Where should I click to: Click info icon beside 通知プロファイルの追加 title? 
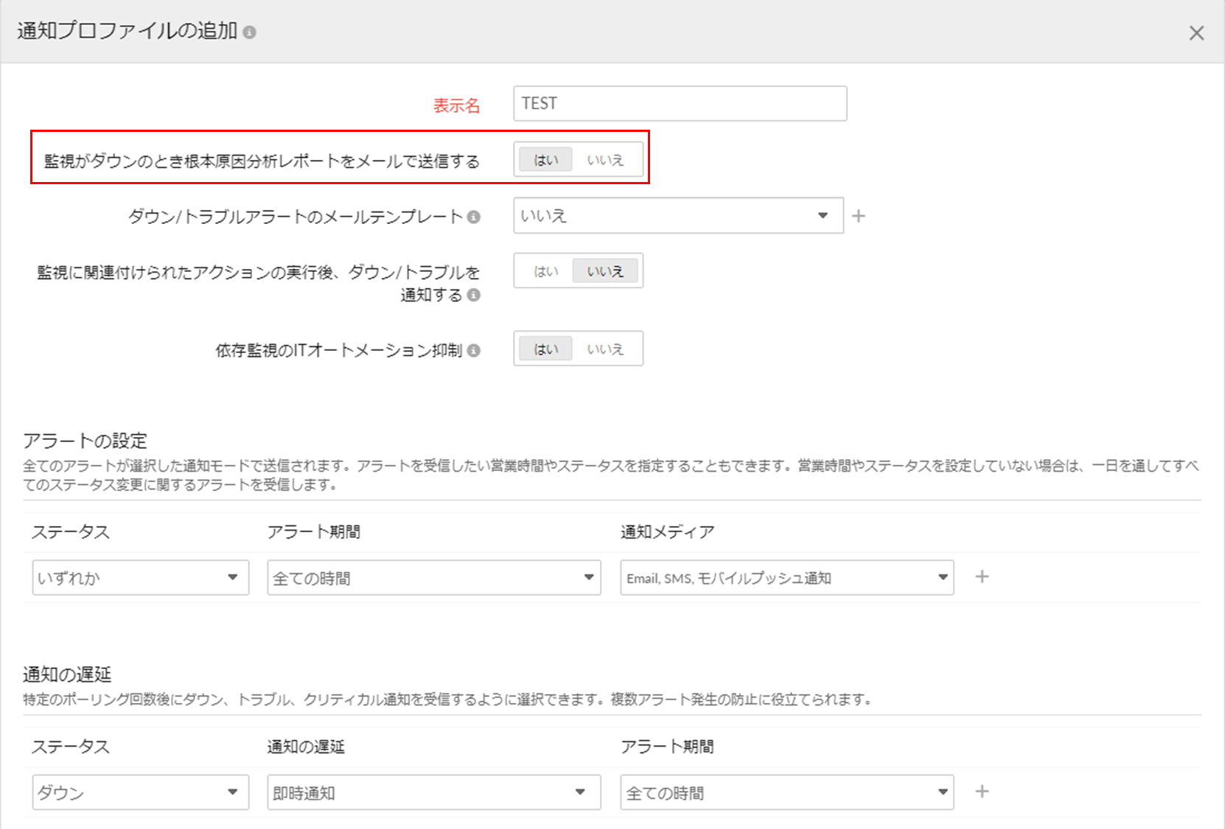click(250, 32)
